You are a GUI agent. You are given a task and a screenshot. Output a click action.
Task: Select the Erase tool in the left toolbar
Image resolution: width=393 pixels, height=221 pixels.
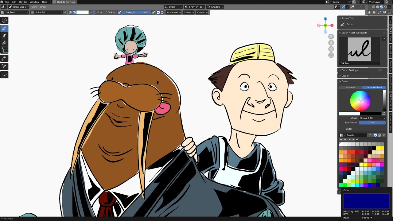click(x=4, y=36)
